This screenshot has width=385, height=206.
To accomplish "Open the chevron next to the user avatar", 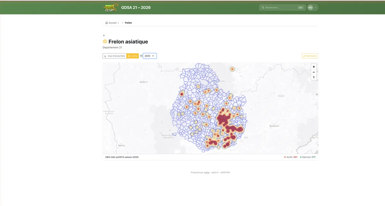I will (x=315, y=7).
